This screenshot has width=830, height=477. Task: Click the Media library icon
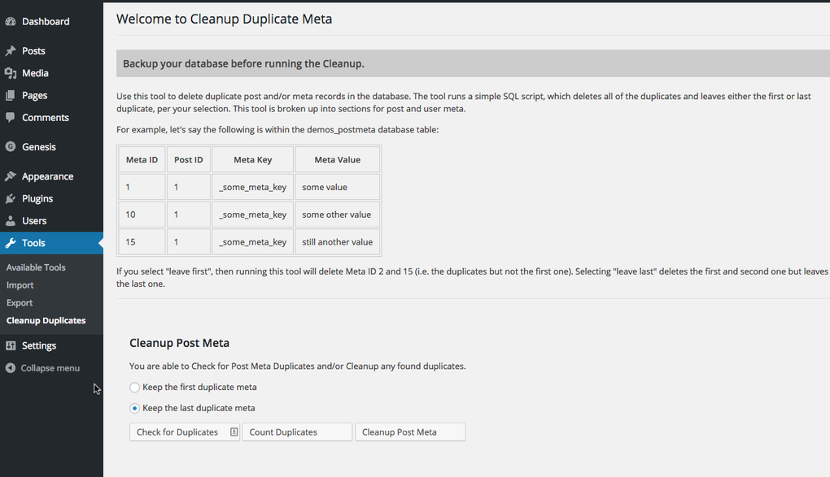11,73
